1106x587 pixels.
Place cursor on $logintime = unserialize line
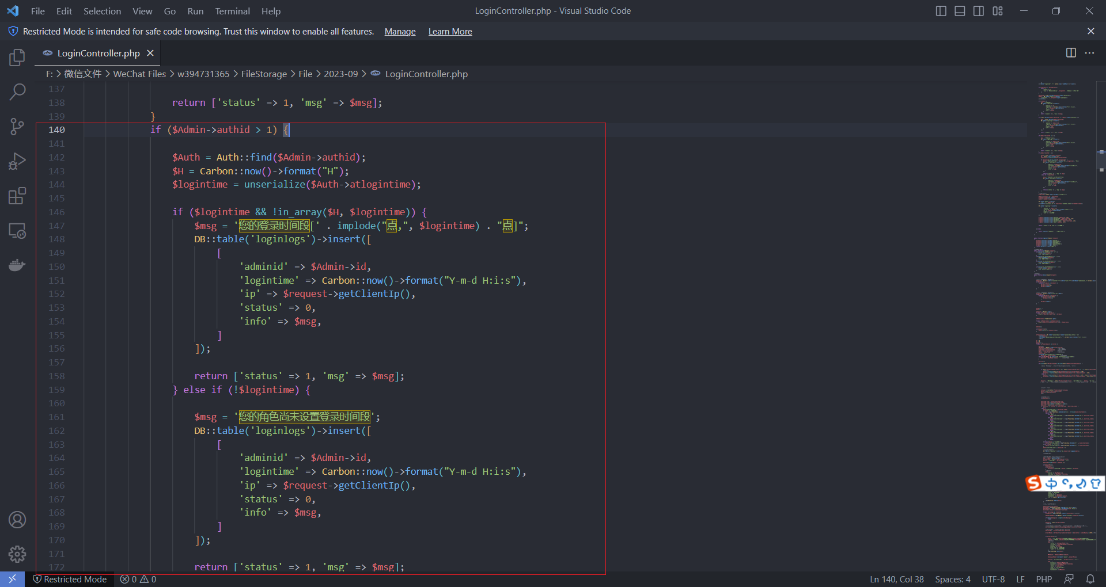[296, 184]
